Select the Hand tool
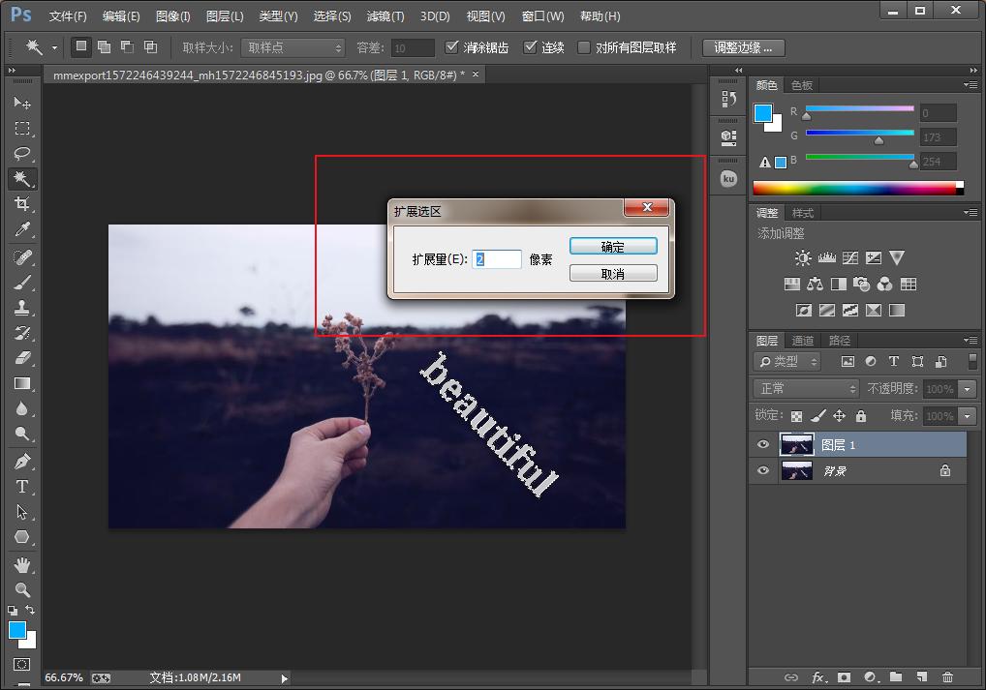The image size is (986, 690). [22, 564]
